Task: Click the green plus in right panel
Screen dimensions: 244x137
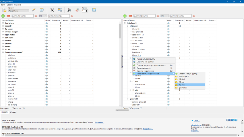Action: point(125,16)
